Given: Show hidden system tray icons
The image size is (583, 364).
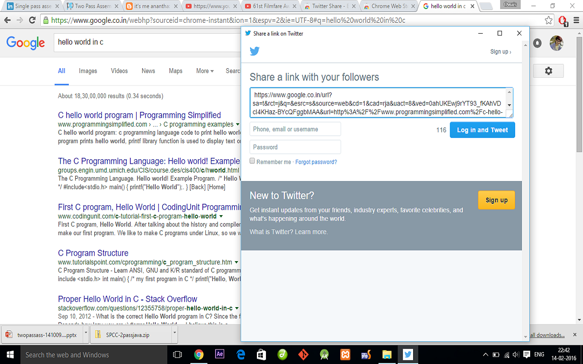Looking at the screenshot, I should [x=486, y=354].
